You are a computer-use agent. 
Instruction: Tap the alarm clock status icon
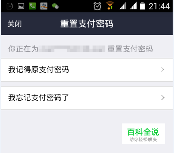coord(97,6)
